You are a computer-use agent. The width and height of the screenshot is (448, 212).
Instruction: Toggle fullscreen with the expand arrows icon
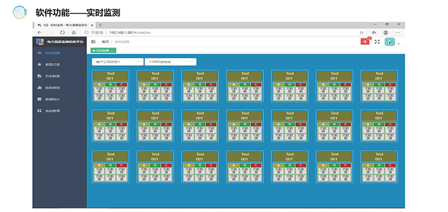click(x=377, y=42)
